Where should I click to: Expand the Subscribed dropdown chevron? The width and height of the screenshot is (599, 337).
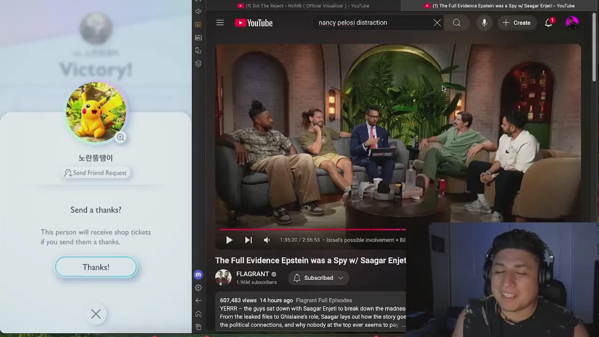coord(341,278)
